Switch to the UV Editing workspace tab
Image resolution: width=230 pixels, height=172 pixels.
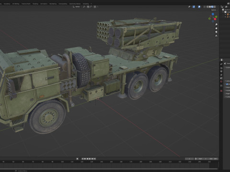click(x=16, y=4)
